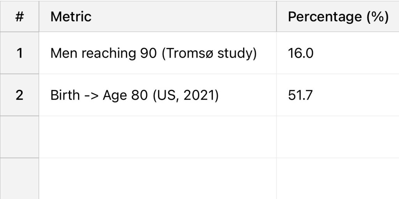399x199 pixels.
Task: Click the first empty Percentage cell below 51.7
Action: pyautogui.click(x=337, y=137)
